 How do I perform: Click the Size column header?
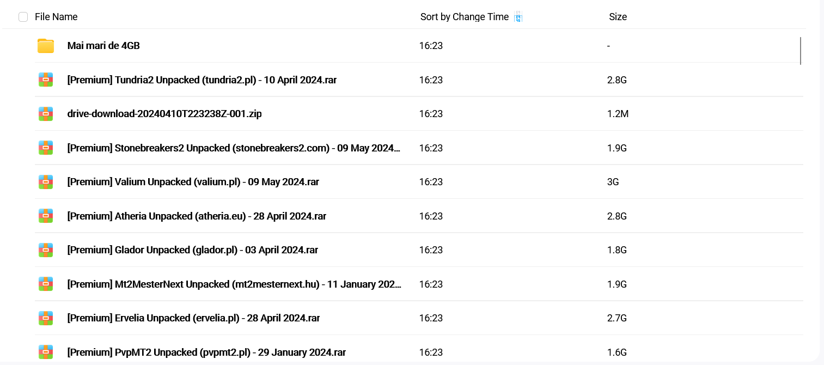(x=618, y=17)
